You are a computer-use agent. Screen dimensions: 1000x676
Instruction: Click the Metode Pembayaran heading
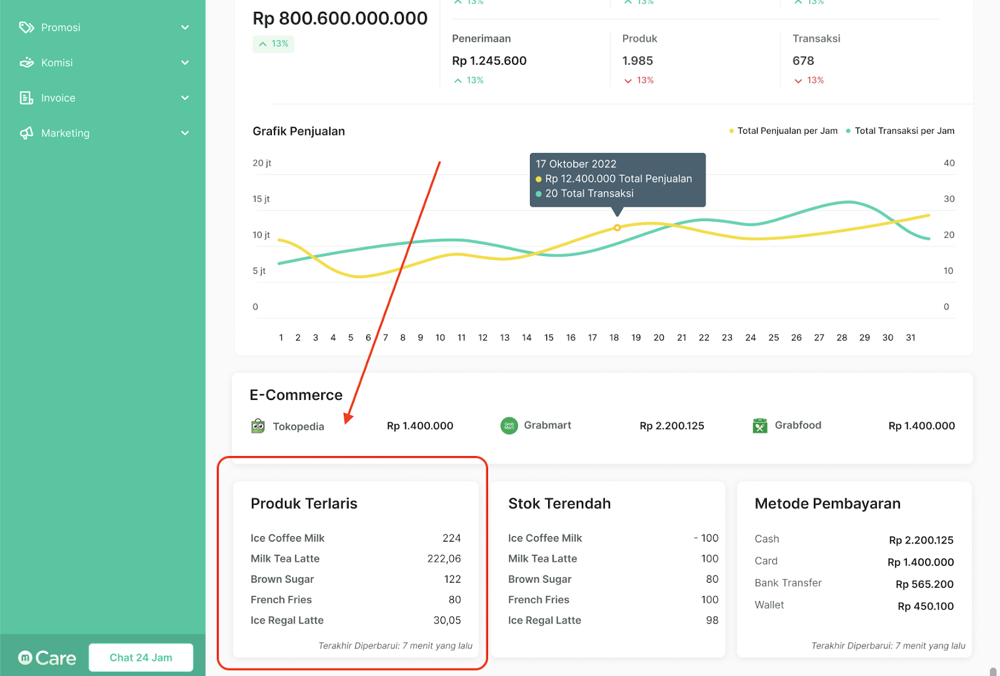click(827, 504)
